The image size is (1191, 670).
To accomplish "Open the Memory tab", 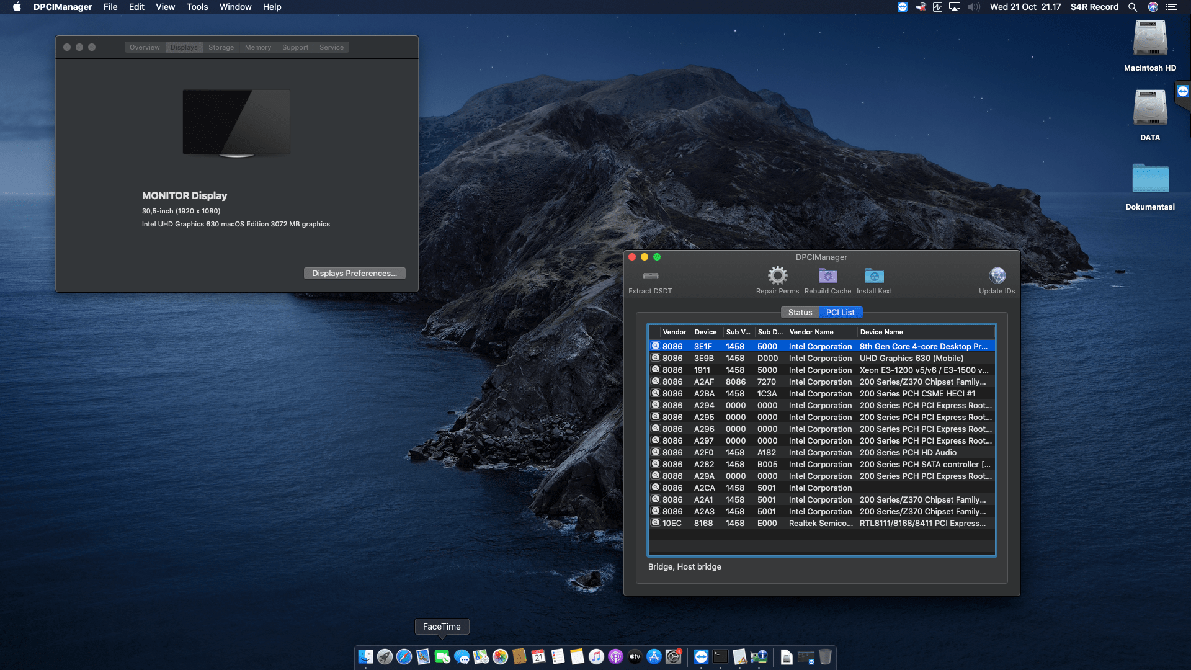I will [x=258, y=47].
